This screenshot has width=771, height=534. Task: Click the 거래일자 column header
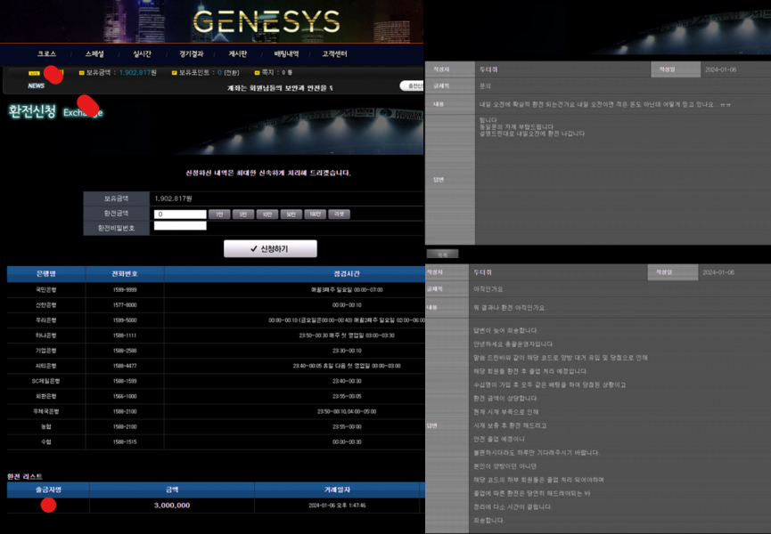(337, 489)
